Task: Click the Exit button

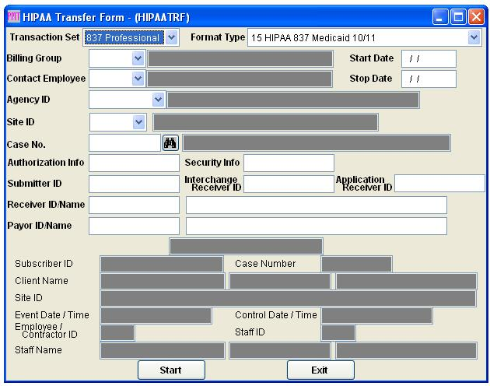Action: [x=320, y=370]
